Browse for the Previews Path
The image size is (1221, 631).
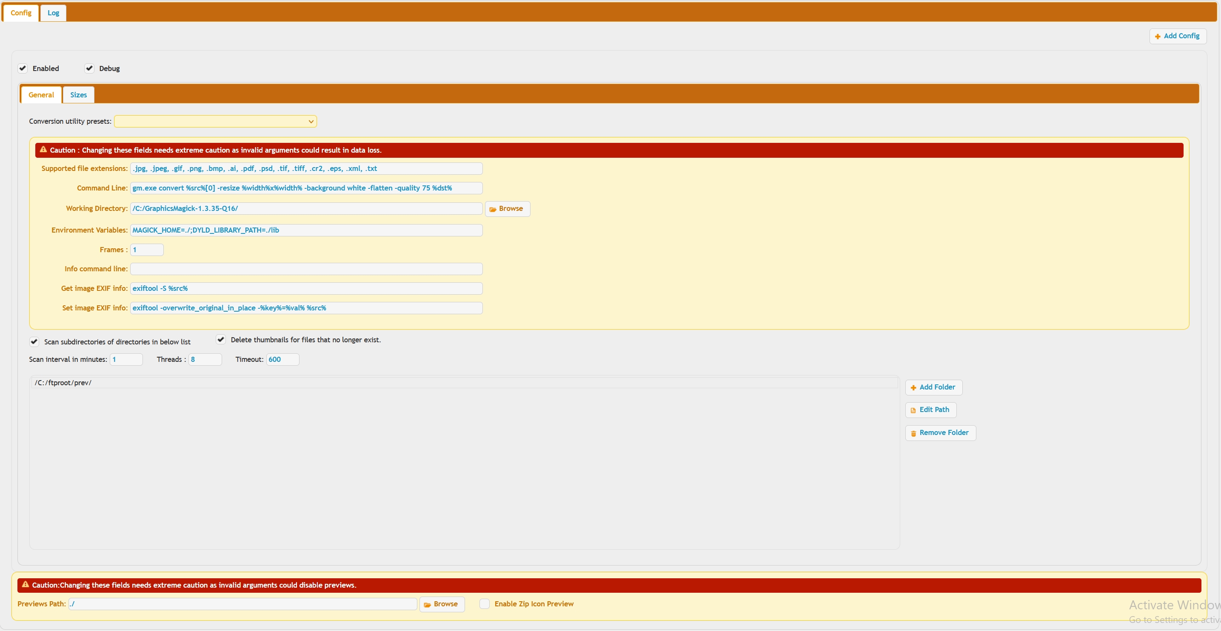coord(442,605)
